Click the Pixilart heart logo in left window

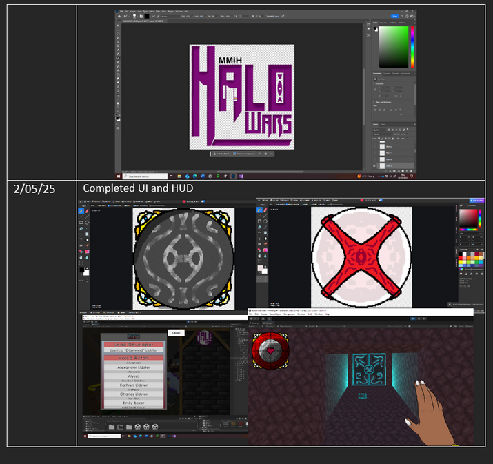[x=184, y=201]
